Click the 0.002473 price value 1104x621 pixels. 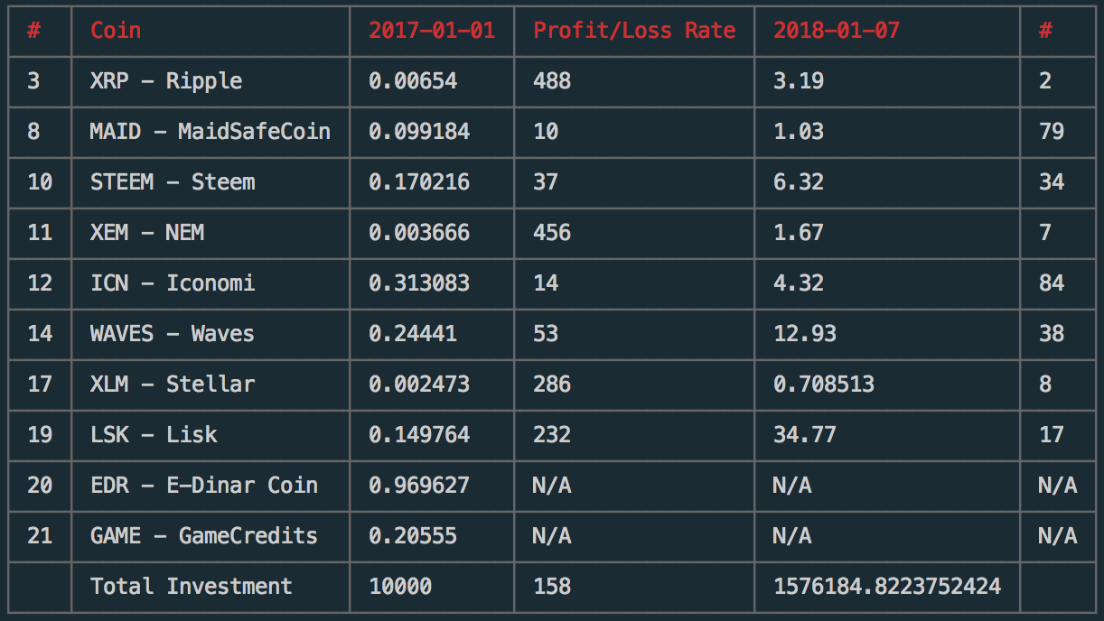[x=419, y=385]
